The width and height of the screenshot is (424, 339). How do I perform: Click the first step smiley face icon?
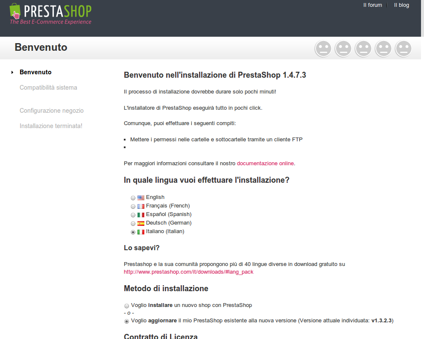(323, 49)
